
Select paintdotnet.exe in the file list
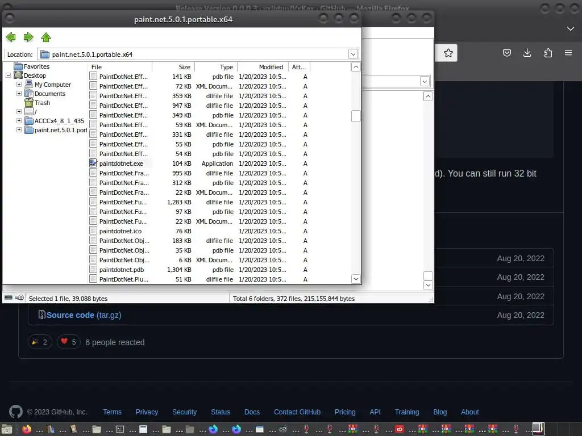click(x=121, y=163)
